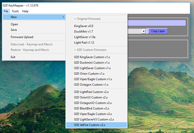Select Open from File menu
This screenshot has width=194, height=133.
tap(14, 24)
